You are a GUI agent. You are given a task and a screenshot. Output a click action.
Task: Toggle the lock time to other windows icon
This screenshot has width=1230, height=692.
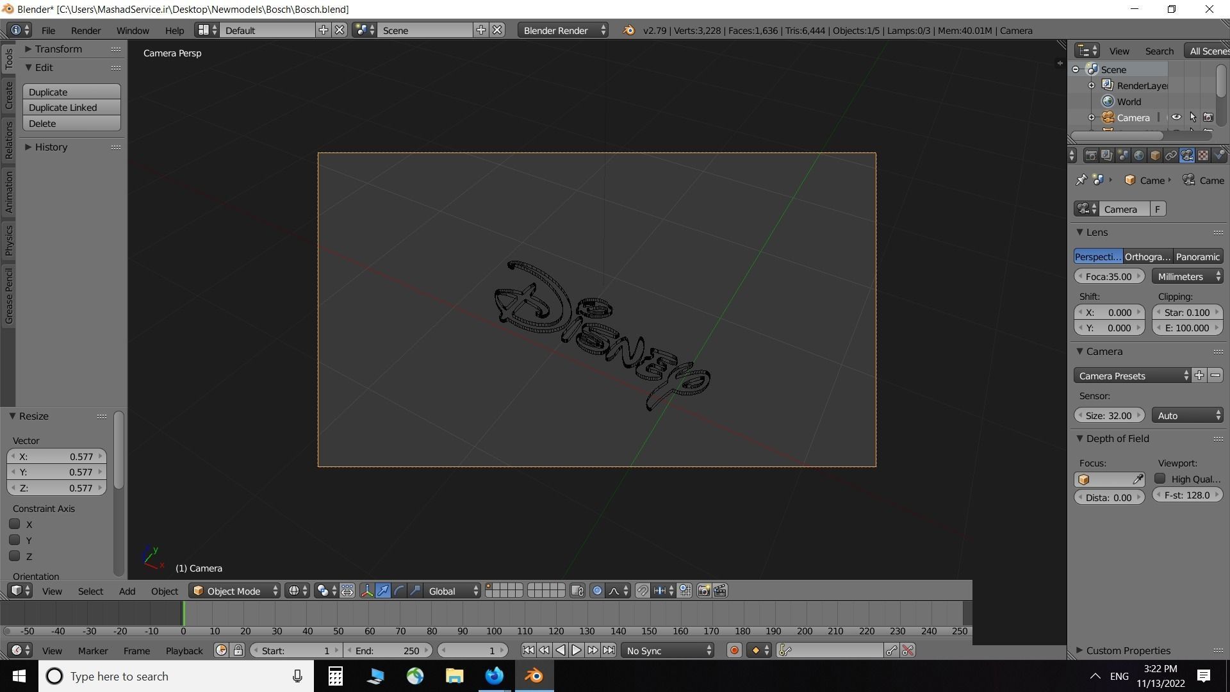(x=238, y=650)
